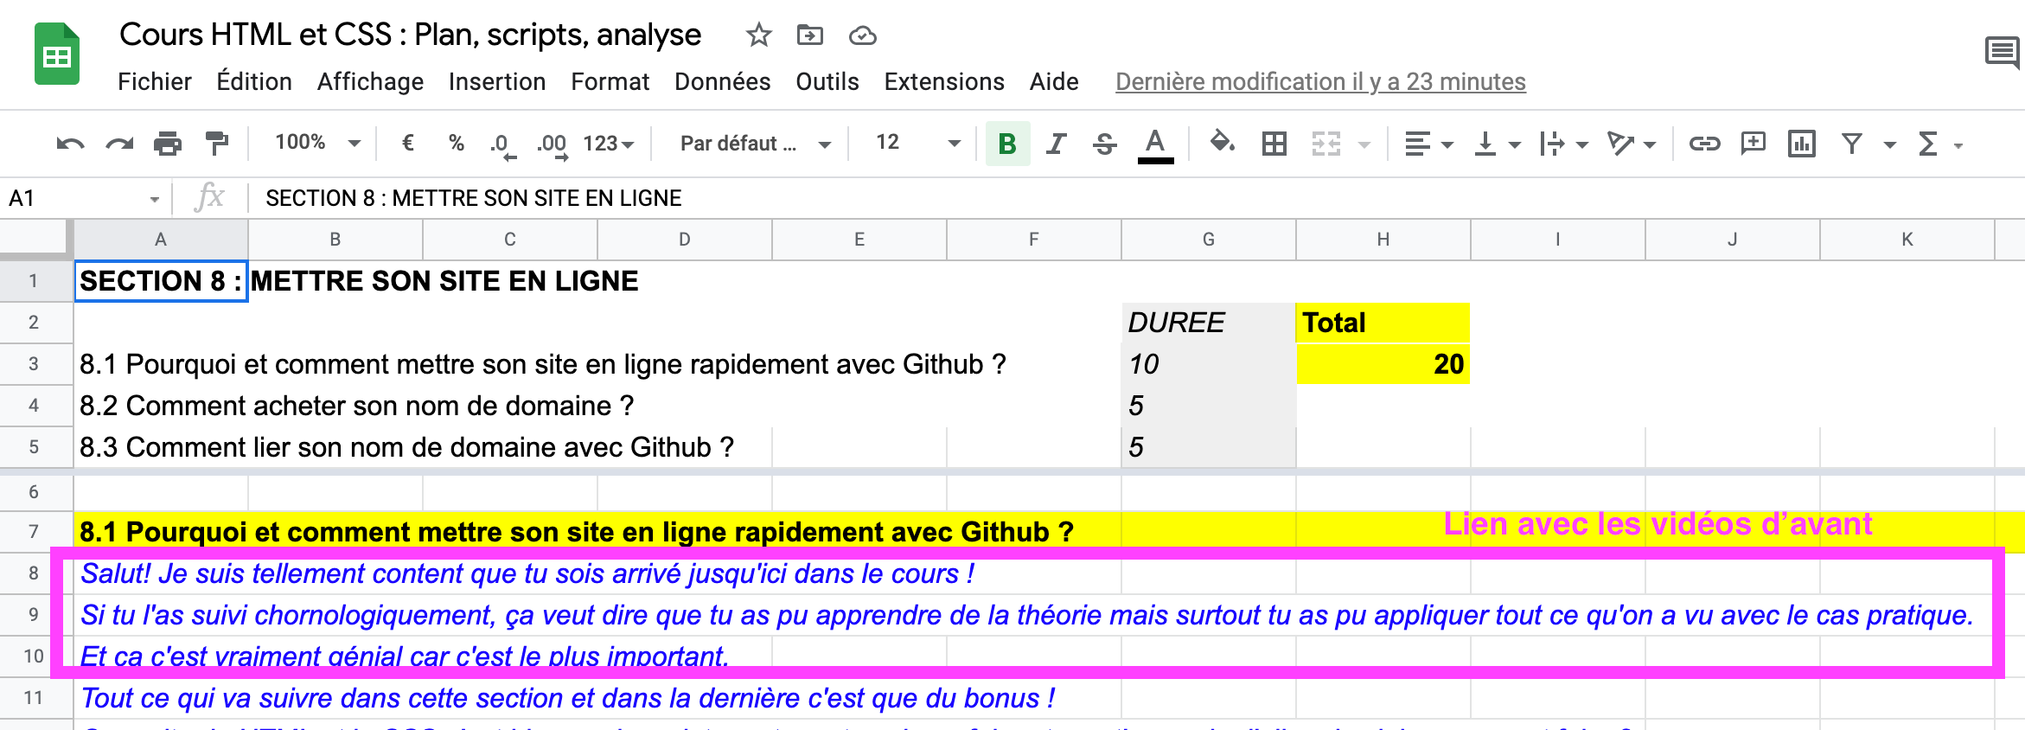Click the Redo arrow icon
The height and width of the screenshot is (730, 2025).
tap(119, 144)
